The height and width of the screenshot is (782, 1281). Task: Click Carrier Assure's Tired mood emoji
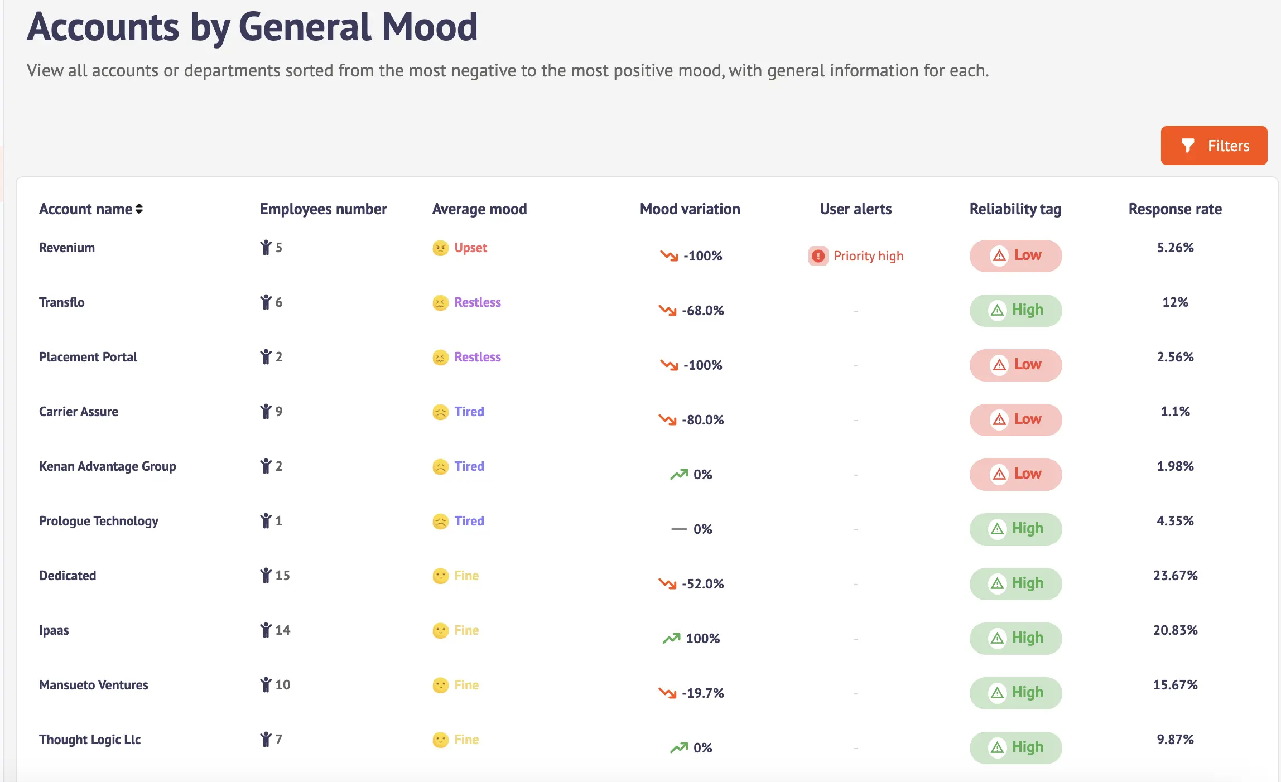(x=440, y=412)
